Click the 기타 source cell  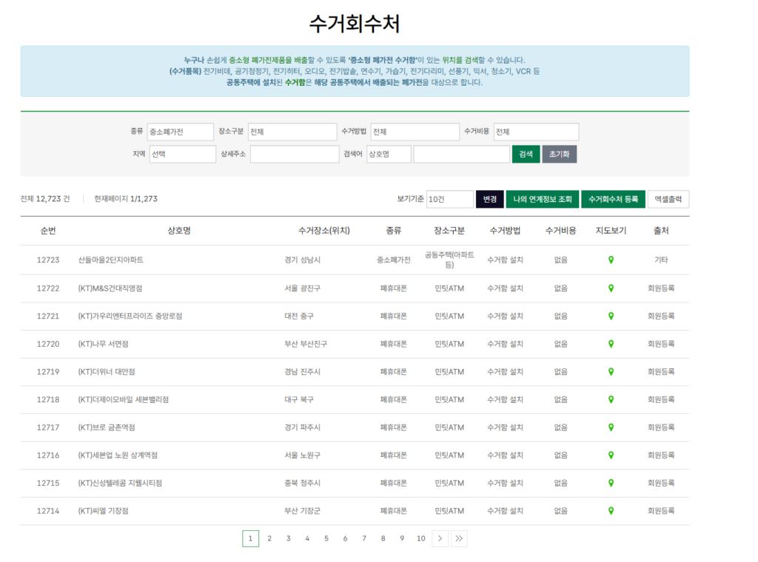(x=661, y=260)
